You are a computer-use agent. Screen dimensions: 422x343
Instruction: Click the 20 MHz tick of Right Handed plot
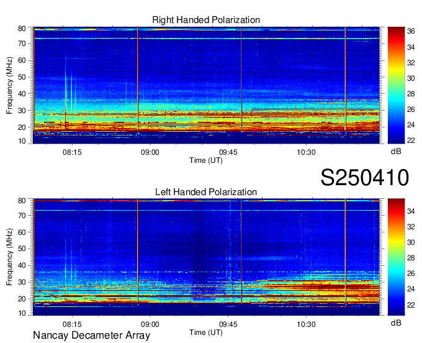click(22, 127)
